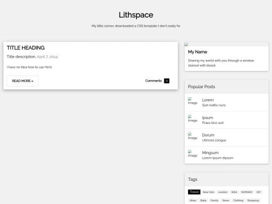Select the New York tag
This screenshot has height=204, width=272.
point(209,192)
